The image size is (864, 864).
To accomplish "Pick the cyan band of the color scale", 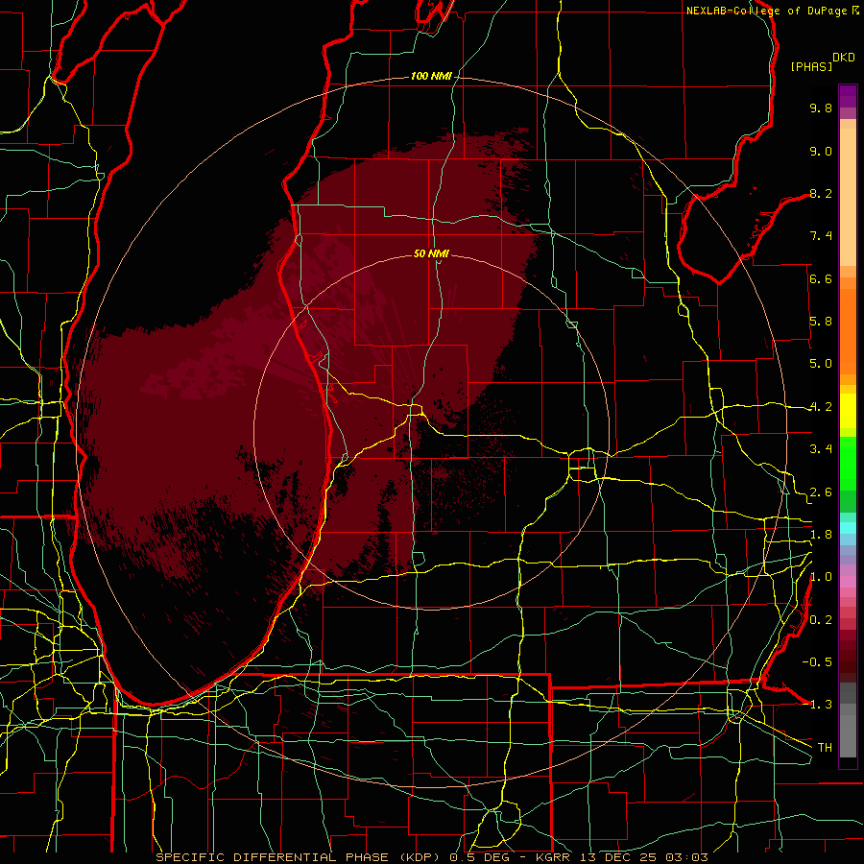I will [848, 527].
